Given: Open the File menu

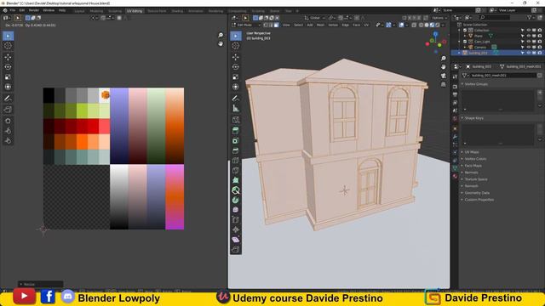Looking at the screenshot, I should pyautogui.click(x=13, y=10).
